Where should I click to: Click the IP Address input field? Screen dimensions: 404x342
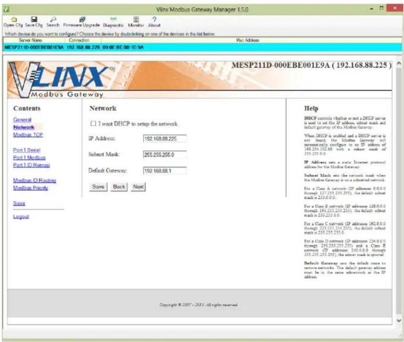pyautogui.click(x=165, y=139)
